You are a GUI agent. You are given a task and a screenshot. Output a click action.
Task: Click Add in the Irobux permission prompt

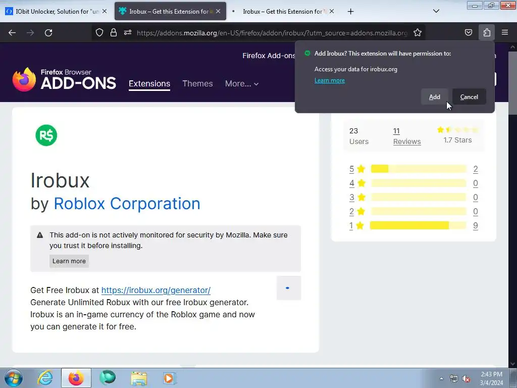(435, 96)
